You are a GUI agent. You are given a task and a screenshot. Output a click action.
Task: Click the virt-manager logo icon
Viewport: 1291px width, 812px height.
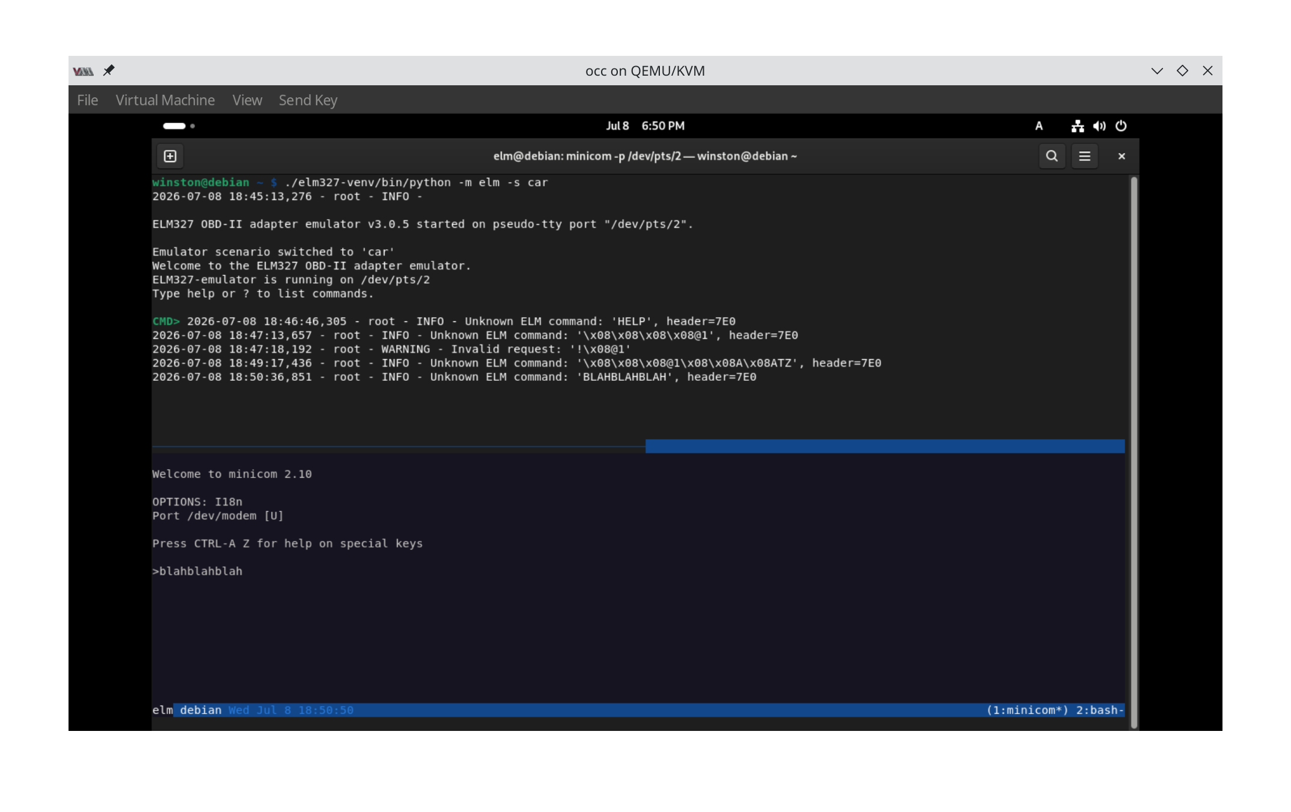click(x=83, y=71)
